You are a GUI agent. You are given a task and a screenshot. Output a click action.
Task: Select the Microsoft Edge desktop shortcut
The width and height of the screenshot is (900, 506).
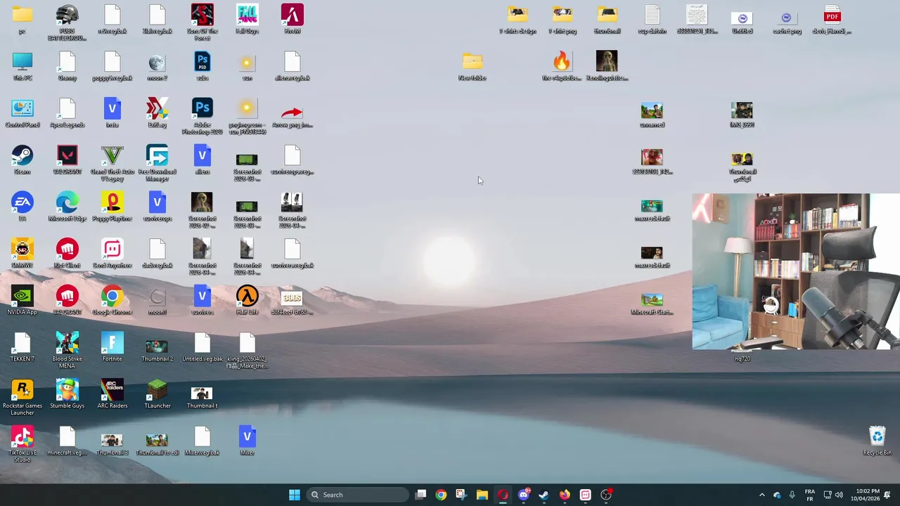(67, 207)
